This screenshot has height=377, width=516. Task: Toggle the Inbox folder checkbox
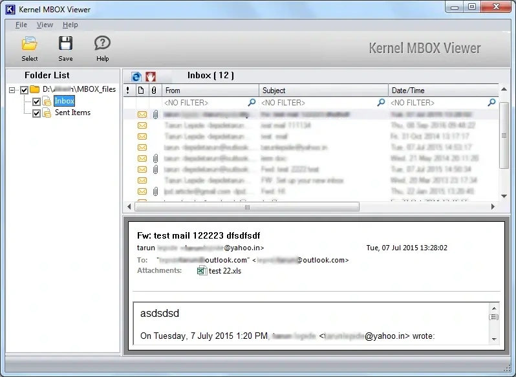36,102
